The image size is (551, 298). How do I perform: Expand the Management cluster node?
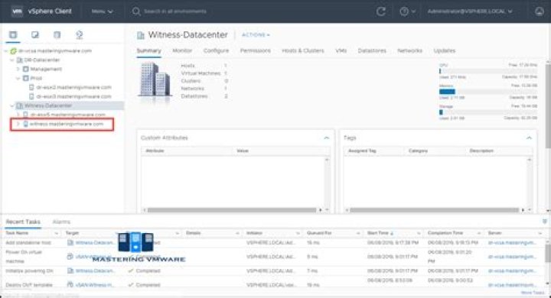tap(18, 69)
